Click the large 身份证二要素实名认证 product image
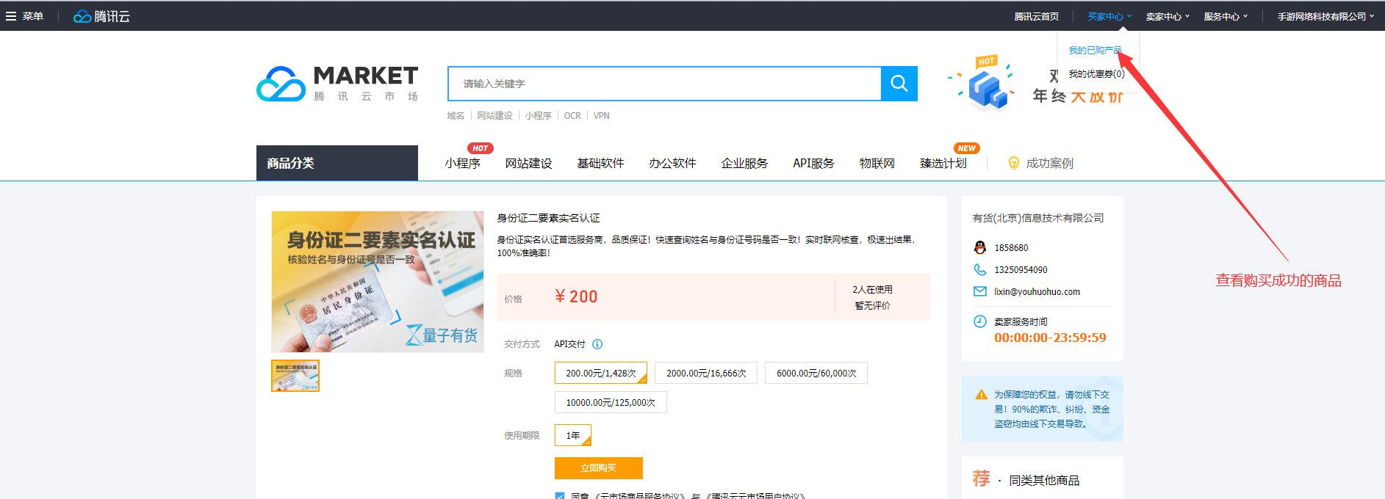The image size is (1385, 499). pos(378,282)
